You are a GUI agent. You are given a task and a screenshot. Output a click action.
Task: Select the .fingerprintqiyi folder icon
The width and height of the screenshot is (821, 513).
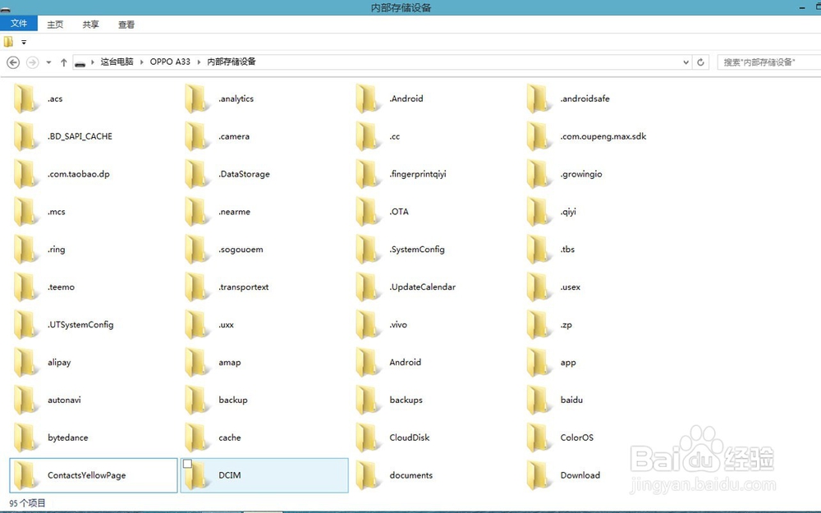(x=368, y=174)
